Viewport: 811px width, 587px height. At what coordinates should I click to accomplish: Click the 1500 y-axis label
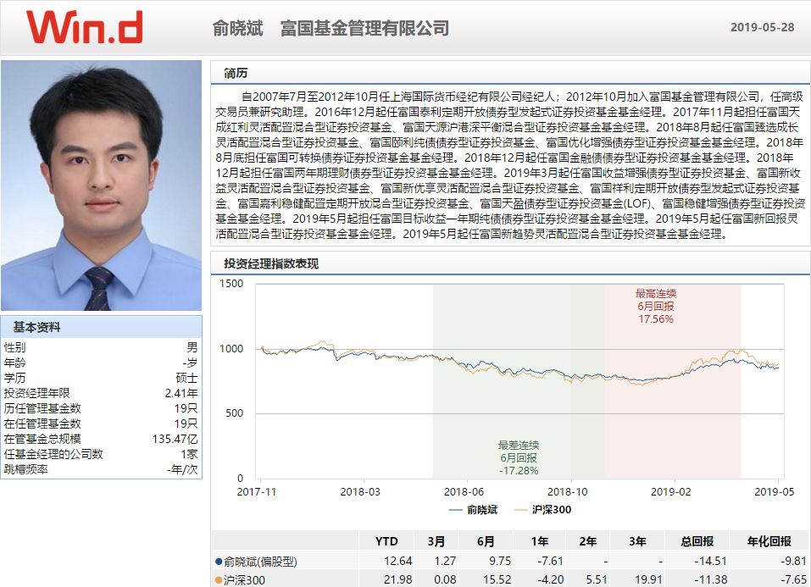click(231, 284)
